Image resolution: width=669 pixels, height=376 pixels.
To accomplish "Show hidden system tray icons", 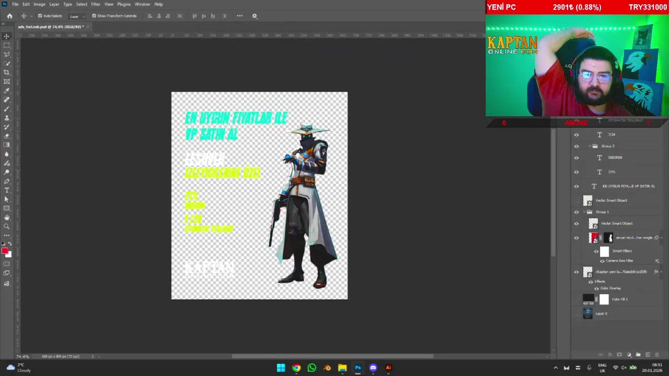I will click(555, 368).
